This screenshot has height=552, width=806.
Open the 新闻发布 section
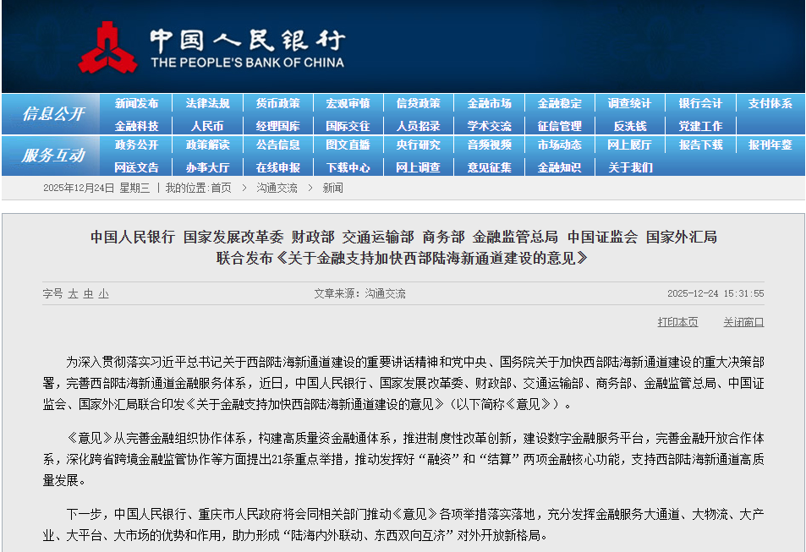point(136,103)
